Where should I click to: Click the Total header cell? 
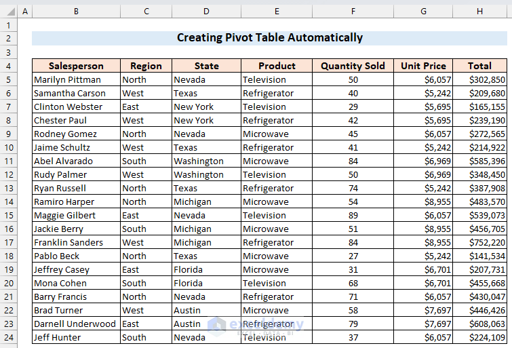[479, 66]
